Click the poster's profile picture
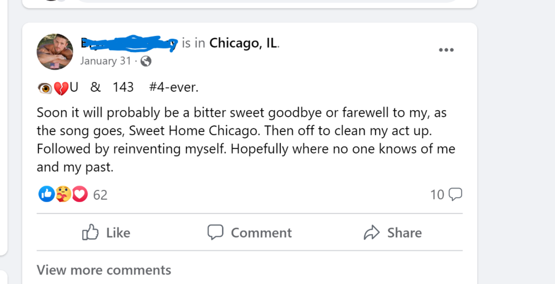Viewport: 555px width, 284px height. [55, 51]
